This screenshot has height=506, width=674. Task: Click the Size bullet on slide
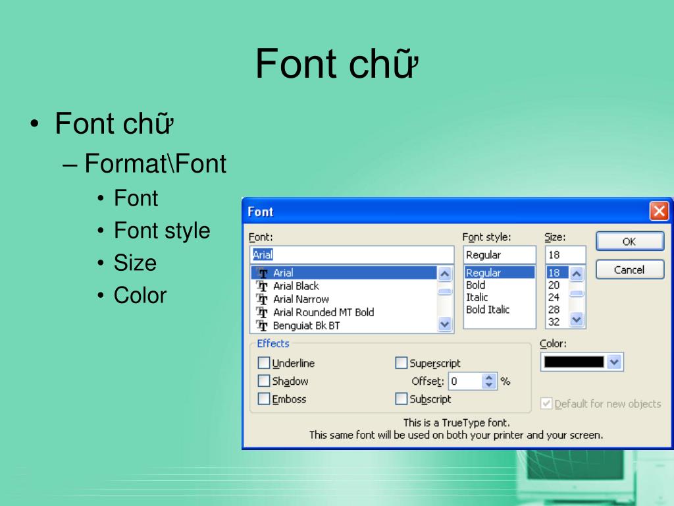tap(135, 262)
